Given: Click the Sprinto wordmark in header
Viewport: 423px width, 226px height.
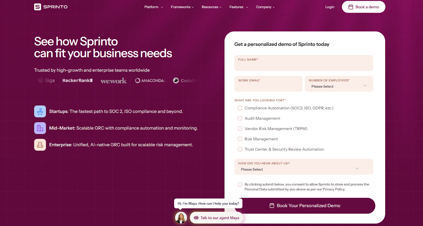Looking at the screenshot, I should (x=56, y=7).
